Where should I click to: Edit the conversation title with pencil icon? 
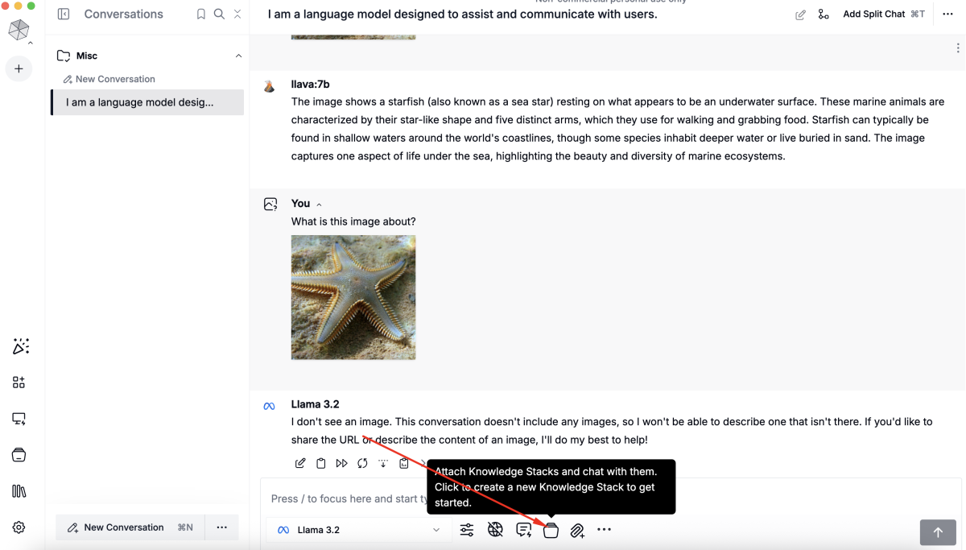(800, 14)
